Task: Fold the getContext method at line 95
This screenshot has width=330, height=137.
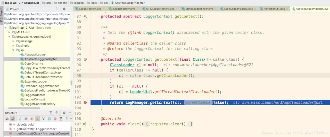Action: pyautogui.click(x=90, y=59)
